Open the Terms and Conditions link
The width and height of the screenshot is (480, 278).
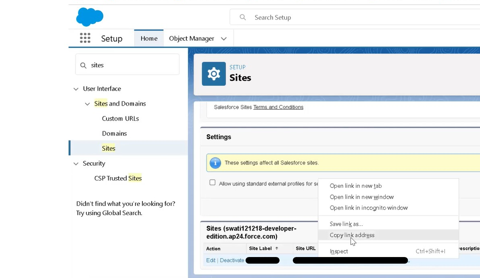click(278, 107)
